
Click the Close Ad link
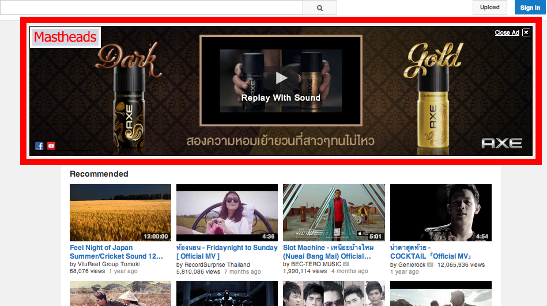click(507, 32)
